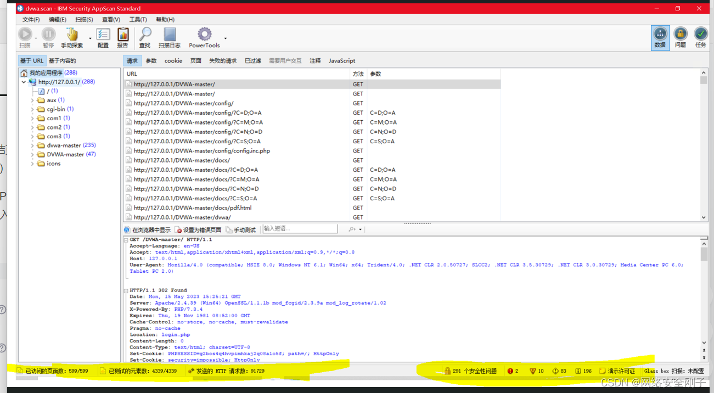Click the 输入短语 search phrase field
This screenshot has height=393, width=714.
pyautogui.click(x=300, y=229)
